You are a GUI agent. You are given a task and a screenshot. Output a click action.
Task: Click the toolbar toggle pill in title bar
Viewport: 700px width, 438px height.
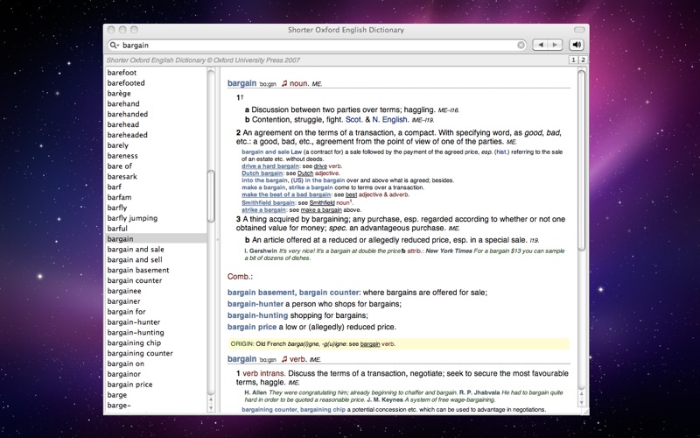coord(578,30)
